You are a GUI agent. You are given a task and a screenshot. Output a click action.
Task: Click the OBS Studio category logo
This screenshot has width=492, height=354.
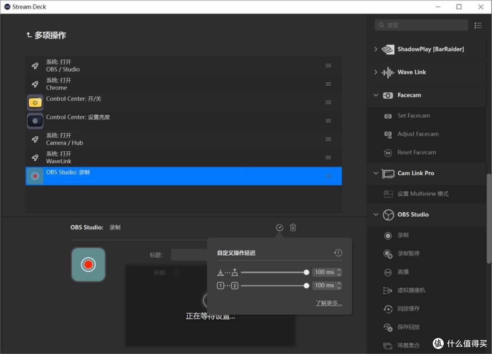coord(388,215)
